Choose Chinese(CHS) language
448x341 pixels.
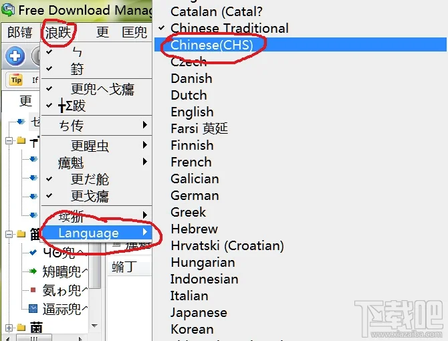pos(300,45)
